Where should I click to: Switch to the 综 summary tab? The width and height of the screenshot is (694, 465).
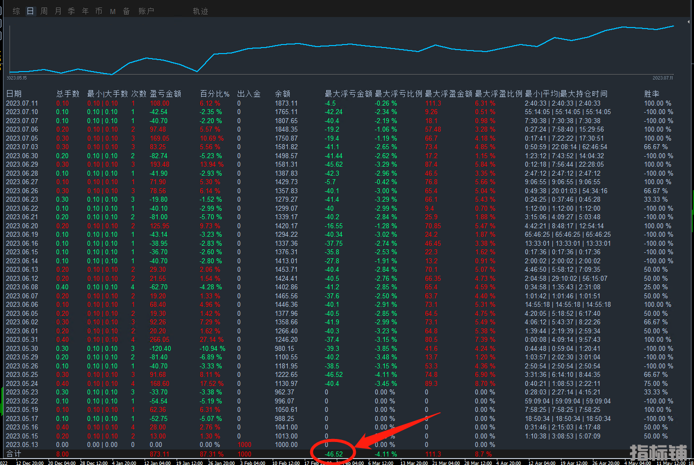tap(17, 11)
